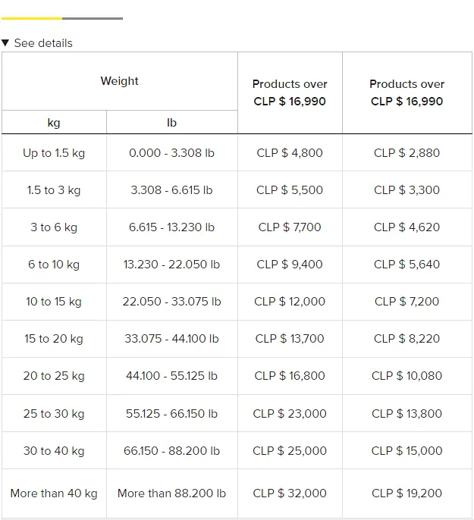Click the first Products over CLP $ 16,990 header
The height and width of the screenshot is (520, 474).
click(290, 92)
